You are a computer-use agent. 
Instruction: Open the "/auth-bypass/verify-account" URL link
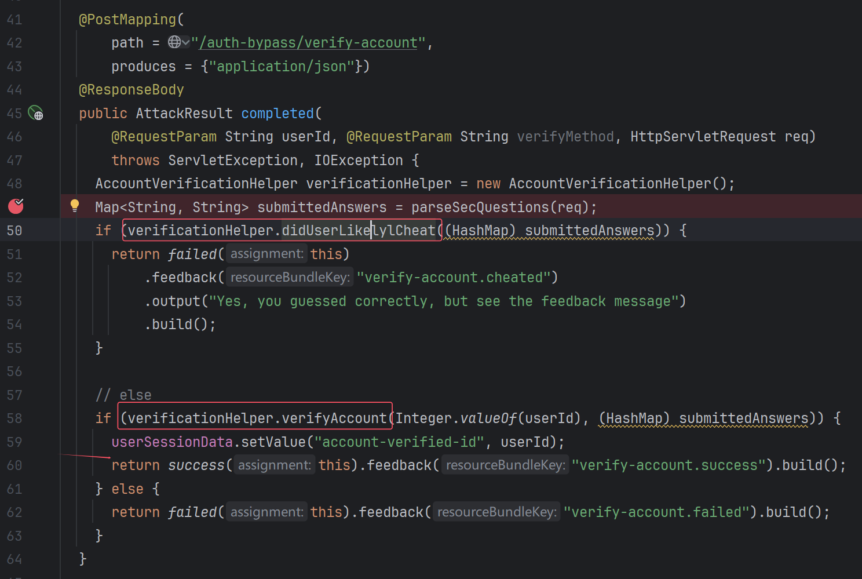308,43
